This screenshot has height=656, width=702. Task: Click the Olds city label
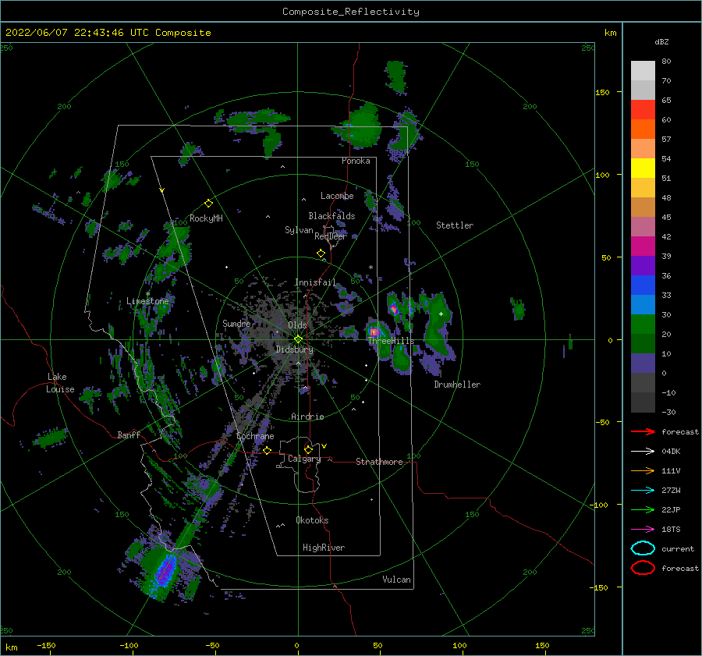pos(297,325)
